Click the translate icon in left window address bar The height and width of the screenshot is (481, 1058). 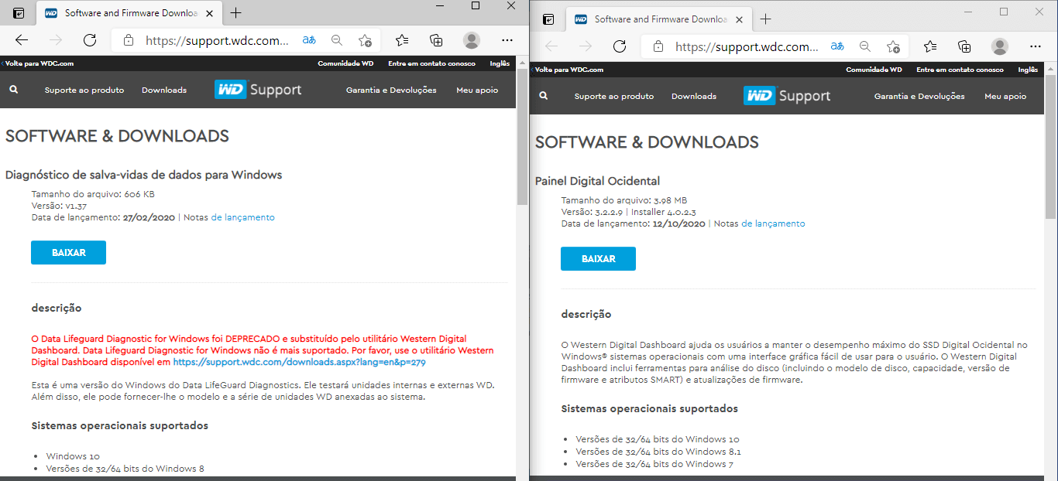coord(308,40)
